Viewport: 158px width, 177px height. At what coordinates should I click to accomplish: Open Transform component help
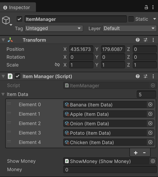click(138, 40)
